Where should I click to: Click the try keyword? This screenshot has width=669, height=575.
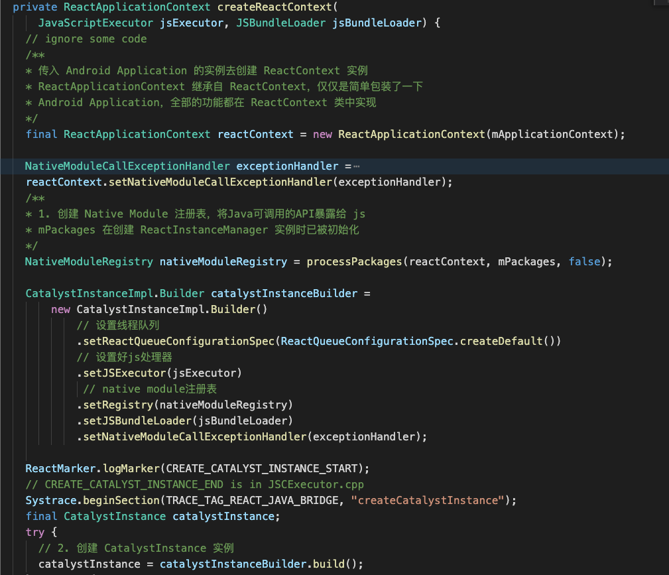pos(35,533)
